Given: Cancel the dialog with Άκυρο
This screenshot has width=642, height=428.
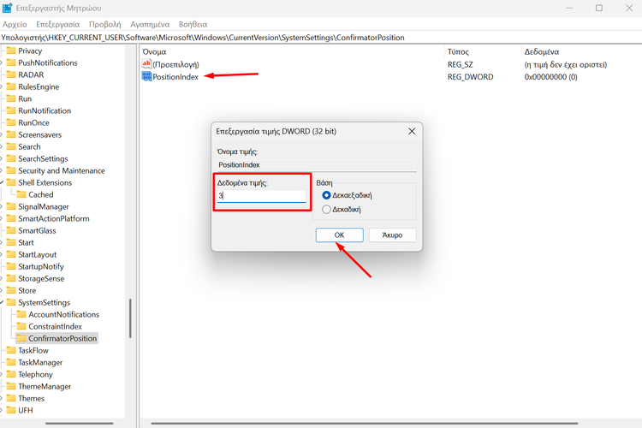Looking at the screenshot, I should (392, 235).
